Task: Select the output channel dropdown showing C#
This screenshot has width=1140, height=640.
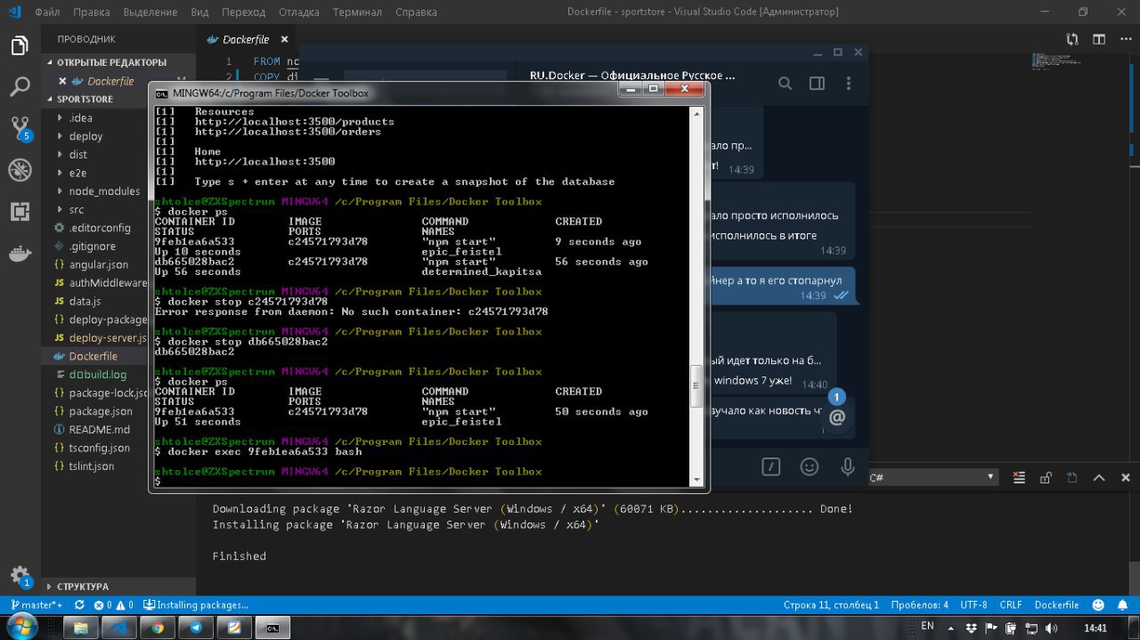Action: [x=932, y=478]
